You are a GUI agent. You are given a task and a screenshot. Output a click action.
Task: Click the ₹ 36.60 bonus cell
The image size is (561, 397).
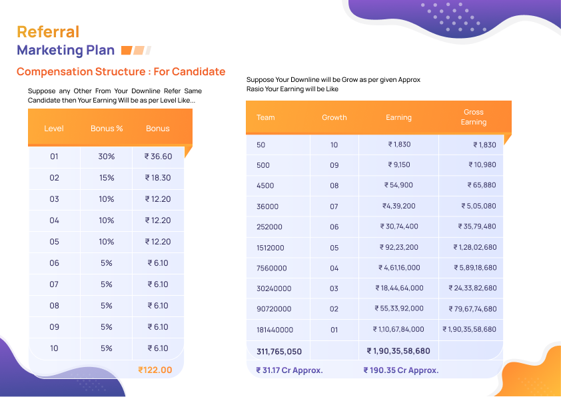click(158, 157)
